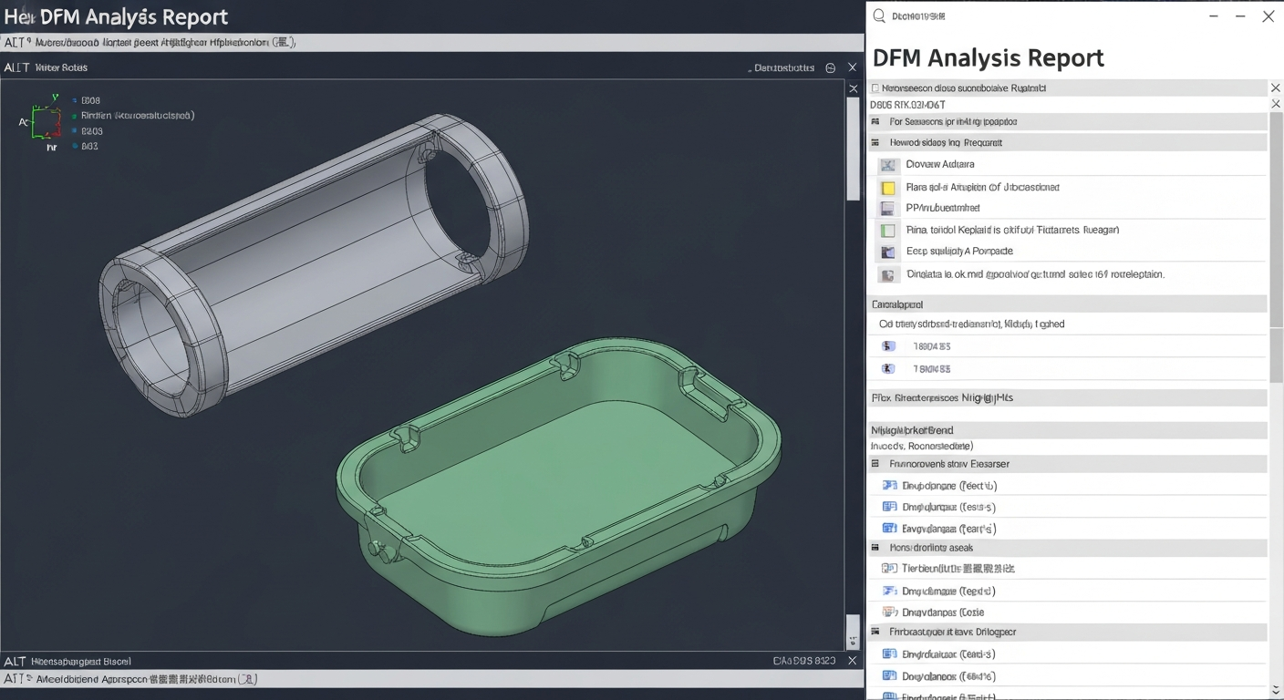
Task: Click the first icon under Howod sidaos section
Action: [x=888, y=166]
